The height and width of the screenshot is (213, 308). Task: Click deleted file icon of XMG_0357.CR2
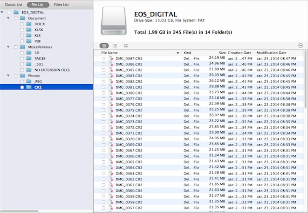coord(111,208)
